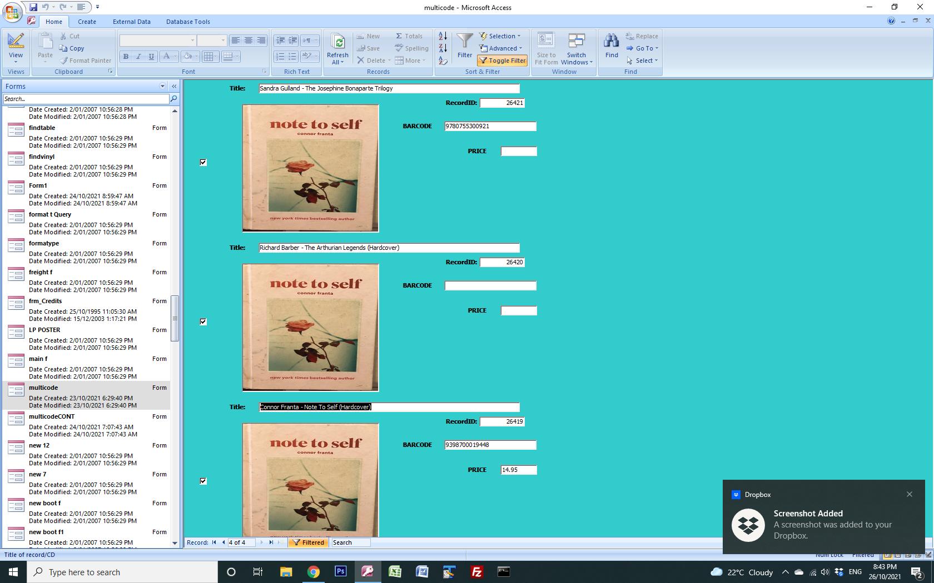Image resolution: width=934 pixels, height=583 pixels.
Task: Click the Filtered indicator in record bar
Action: (x=307, y=542)
